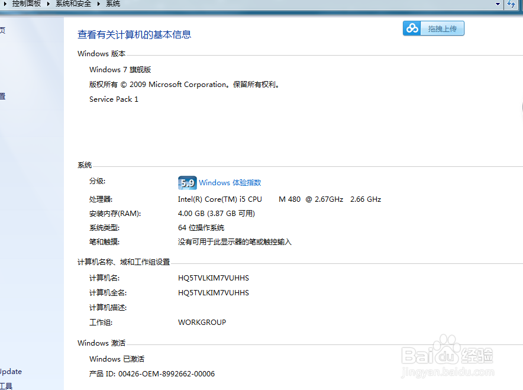Open the address bar history dropdown arrow
523x390 pixels.
click(498, 4)
